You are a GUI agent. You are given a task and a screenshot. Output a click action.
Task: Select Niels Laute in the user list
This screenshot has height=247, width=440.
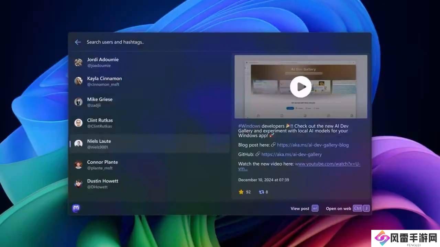pyautogui.click(x=150, y=144)
